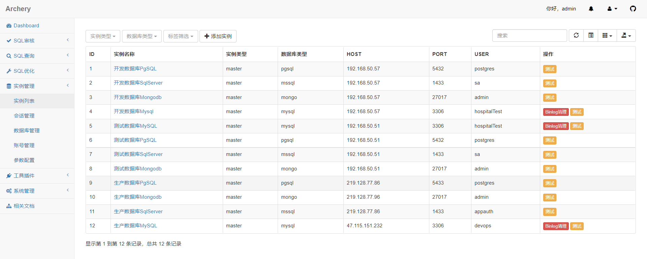Click 测试 button for 生产数据库SqlServer row
The image size is (647, 259).
549,212
